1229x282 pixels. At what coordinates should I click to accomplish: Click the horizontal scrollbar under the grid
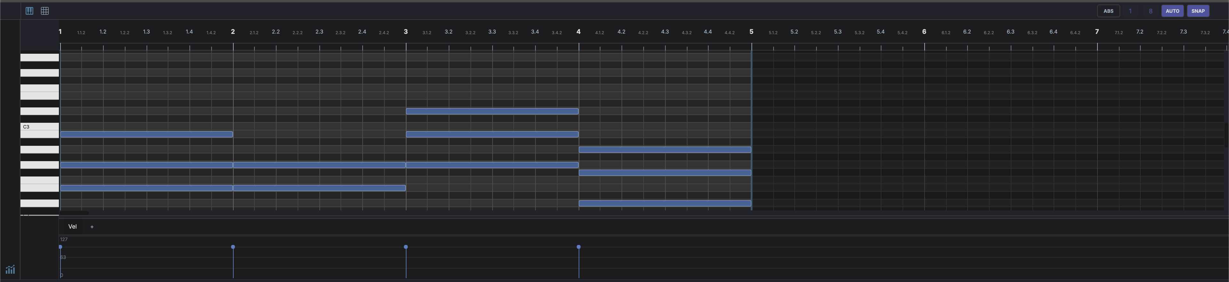[x=74, y=213]
